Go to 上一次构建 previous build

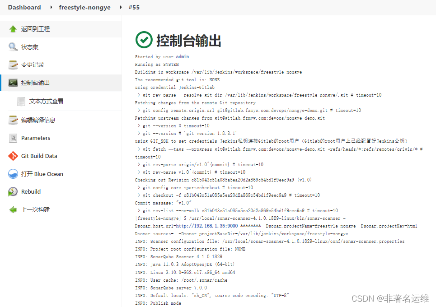click(x=35, y=210)
